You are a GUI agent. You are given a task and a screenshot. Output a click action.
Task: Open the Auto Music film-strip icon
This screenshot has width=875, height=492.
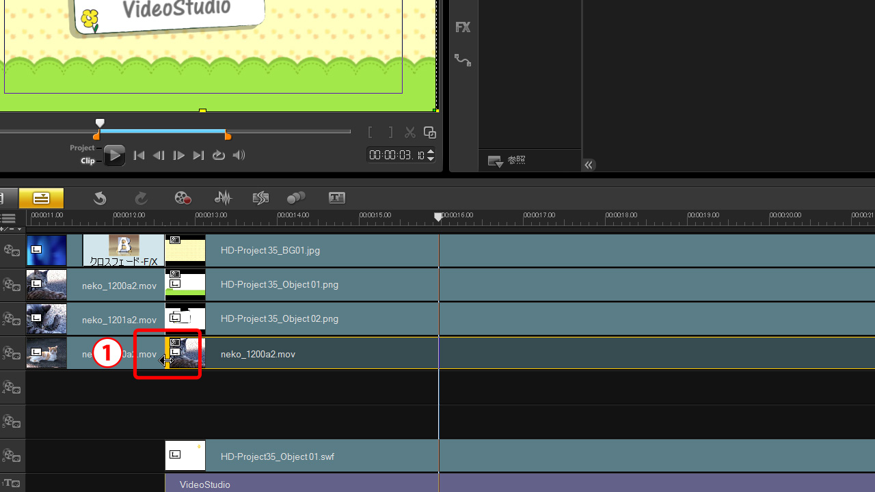pos(260,198)
